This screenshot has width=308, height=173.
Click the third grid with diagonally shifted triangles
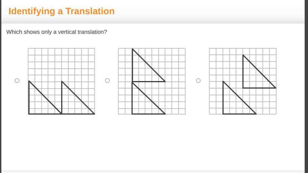point(223,64)
